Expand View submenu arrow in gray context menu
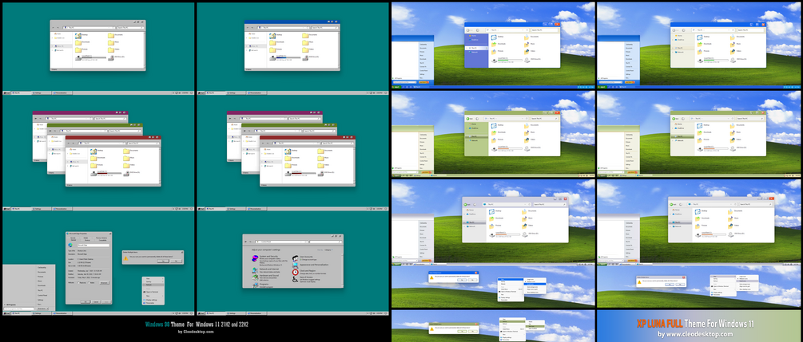 pos(162,278)
